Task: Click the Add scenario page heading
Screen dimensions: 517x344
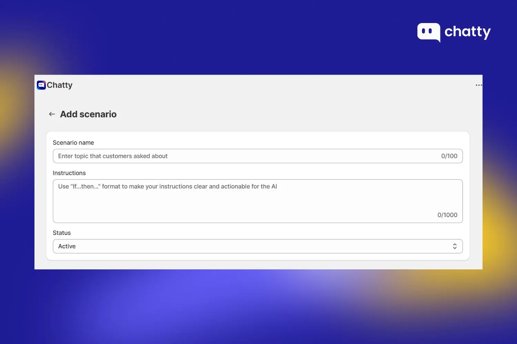Action: click(88, 114)
